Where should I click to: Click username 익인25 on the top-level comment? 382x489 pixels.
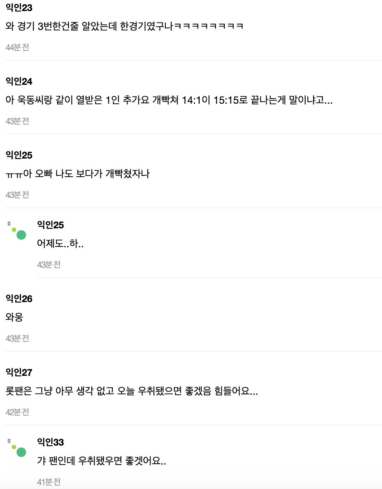pos(19,155)
